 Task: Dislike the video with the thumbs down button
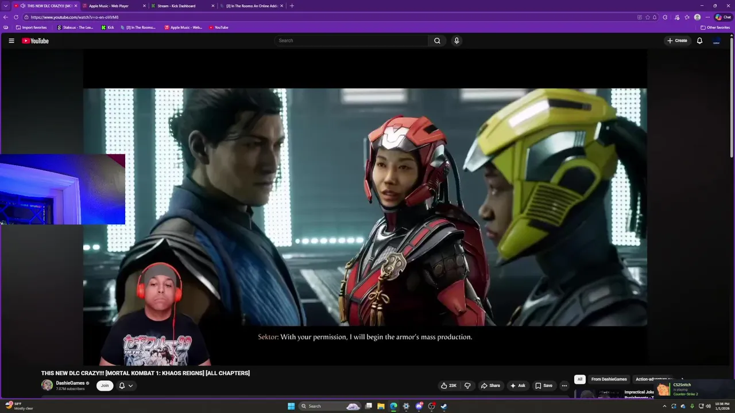[x=467, y=385]
